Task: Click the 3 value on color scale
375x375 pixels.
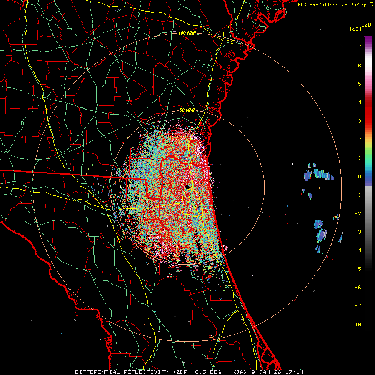Action: (360, 121)
